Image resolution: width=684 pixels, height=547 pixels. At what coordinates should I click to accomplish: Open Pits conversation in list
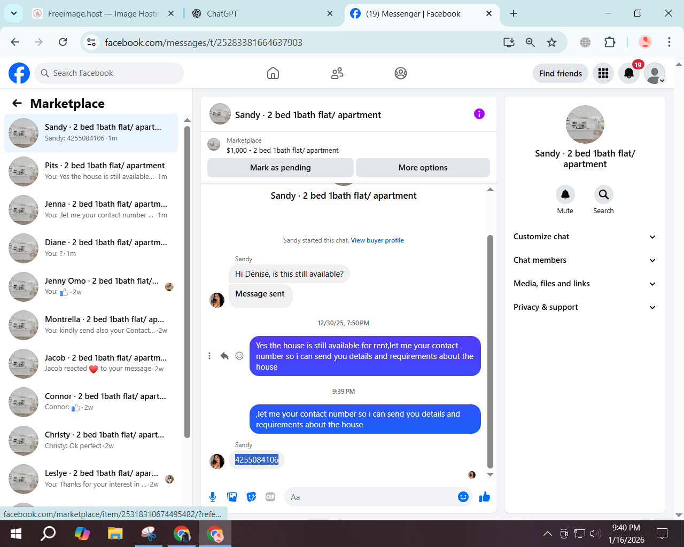91,171
